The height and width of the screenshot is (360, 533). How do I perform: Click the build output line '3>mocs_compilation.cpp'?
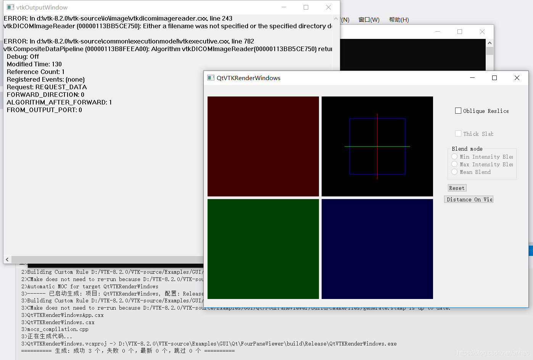pyautogui.click(x=55, y=329)
